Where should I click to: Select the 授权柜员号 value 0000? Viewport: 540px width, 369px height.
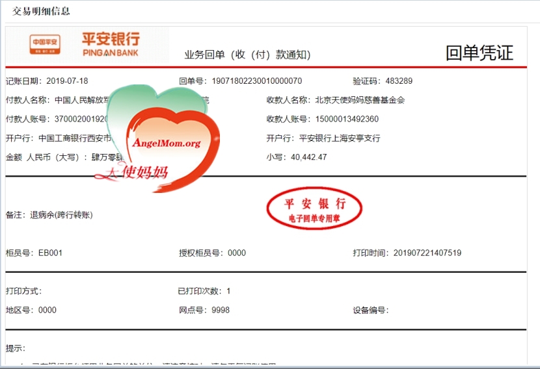pyautogui.click(x=237, y=253)
